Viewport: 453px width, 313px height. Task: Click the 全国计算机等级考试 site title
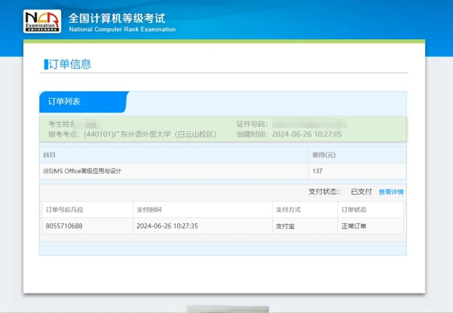pos(117,19)
